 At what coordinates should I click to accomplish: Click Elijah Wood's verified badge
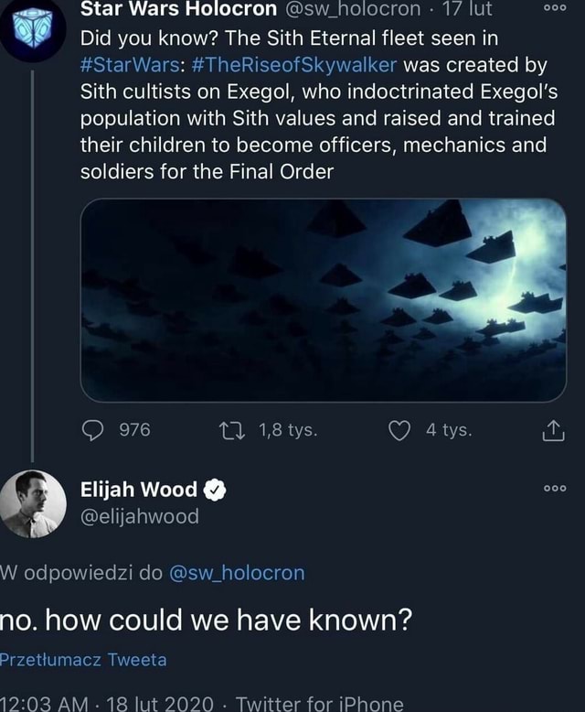[213, 491]
